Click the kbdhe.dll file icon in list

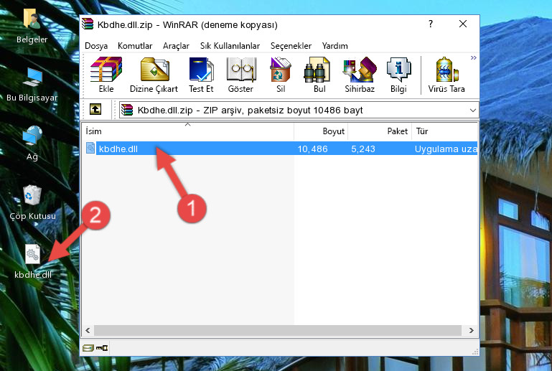click(90, 149)
